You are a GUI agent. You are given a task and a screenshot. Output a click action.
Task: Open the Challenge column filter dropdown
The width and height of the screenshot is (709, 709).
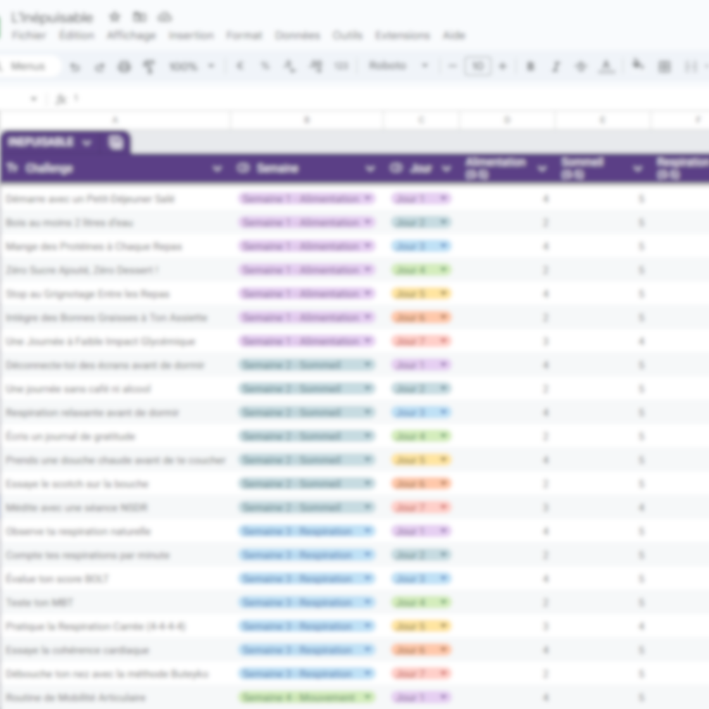click(x=217, y=168)
